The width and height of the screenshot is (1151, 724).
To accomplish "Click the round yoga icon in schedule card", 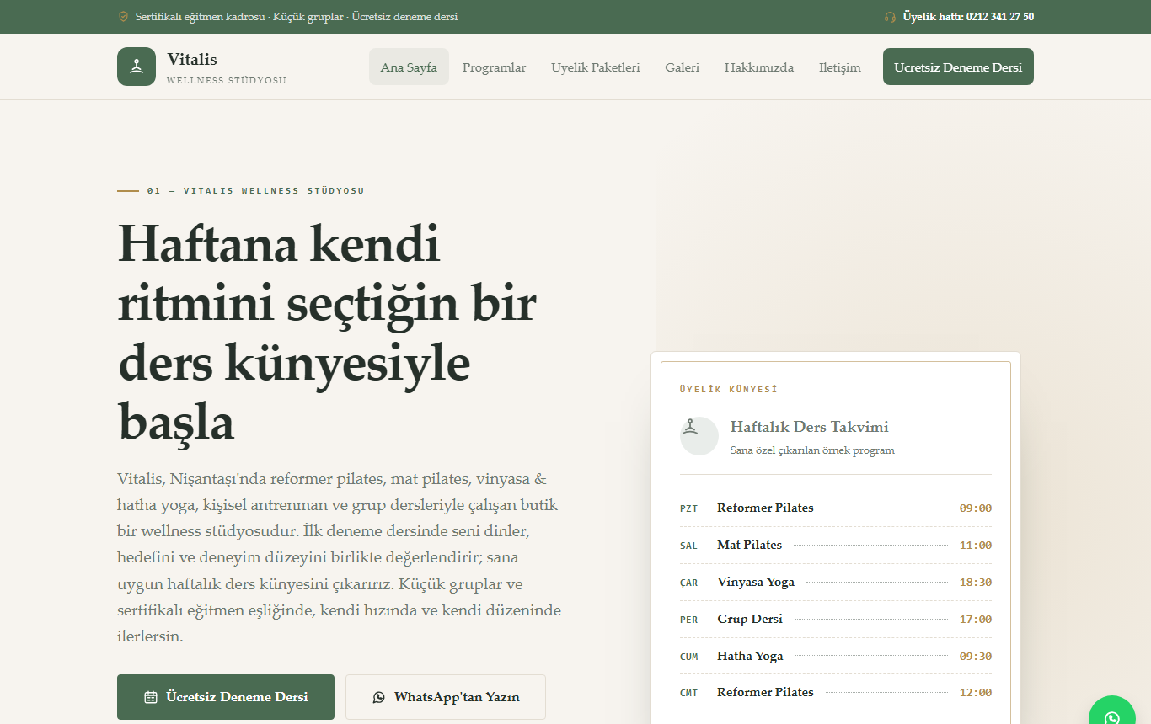I will click(699, 436).
